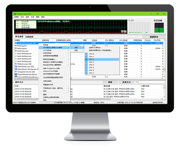Open the 主菜单 menu
The width and height of the screenshot is (181, 146).
point(16,17)
